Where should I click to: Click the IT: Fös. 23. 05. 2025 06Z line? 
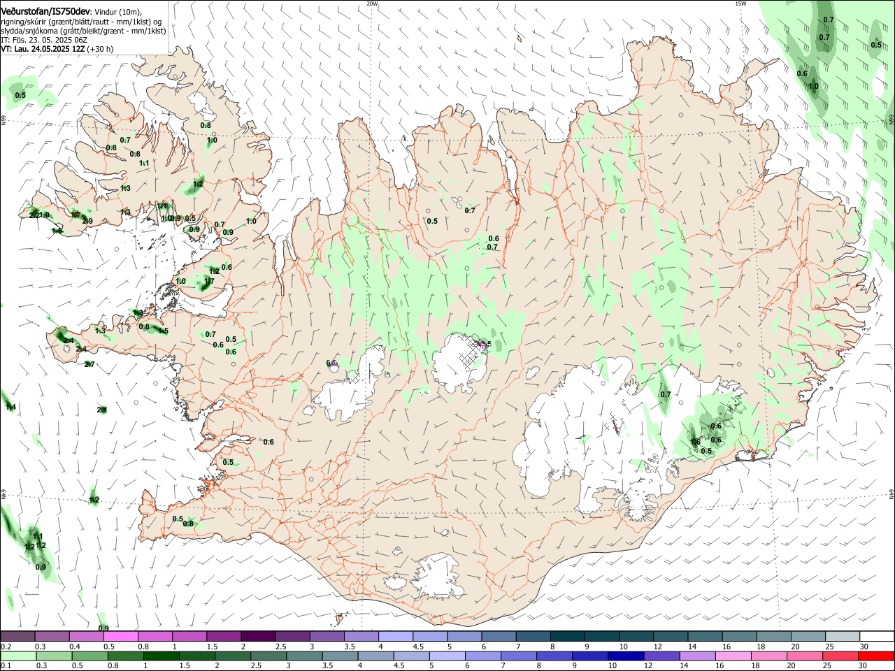(x=44, y=40)
